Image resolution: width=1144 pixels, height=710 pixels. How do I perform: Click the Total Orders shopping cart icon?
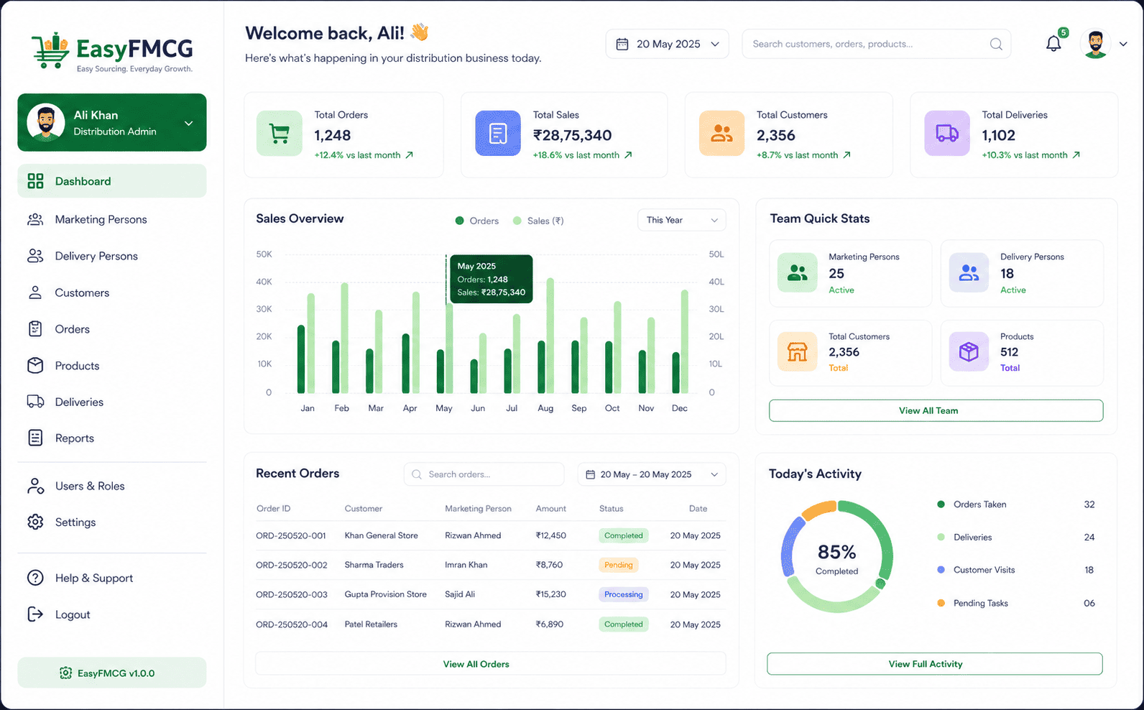[x=280, y=134]
